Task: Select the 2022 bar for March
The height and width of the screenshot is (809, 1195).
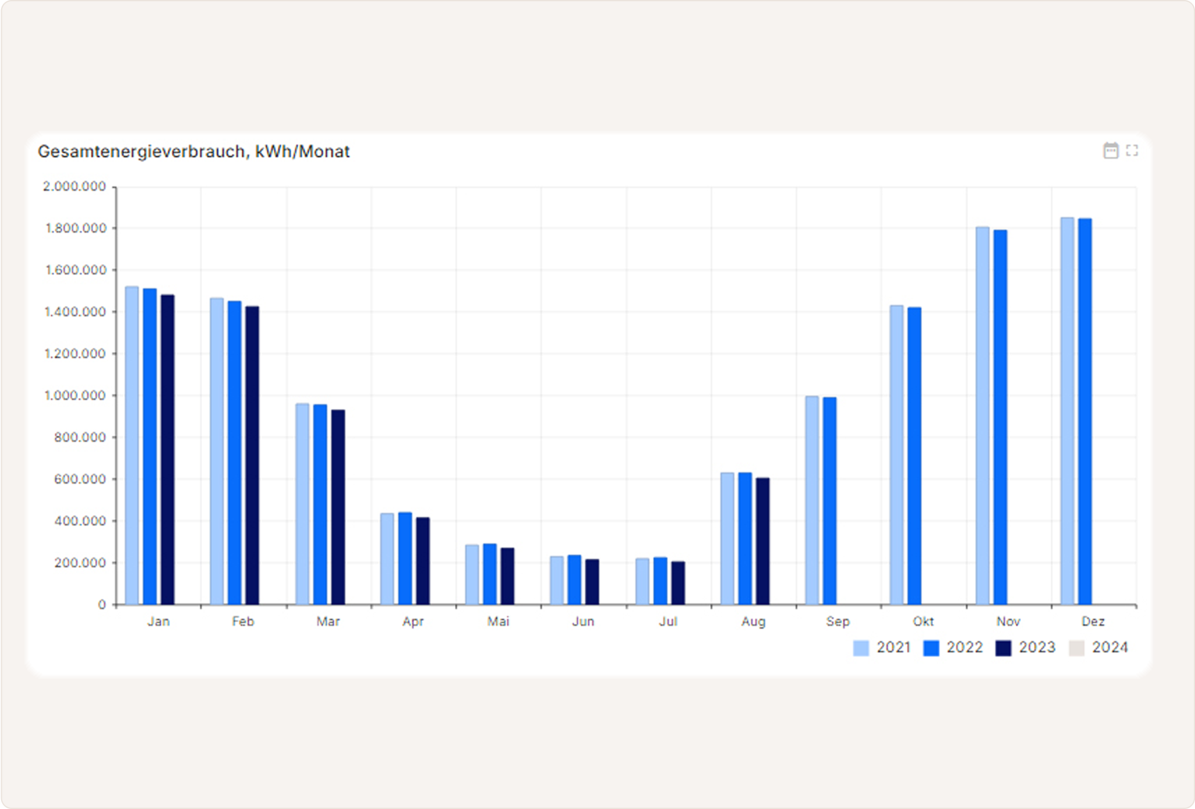Action: tap(320, 504)
